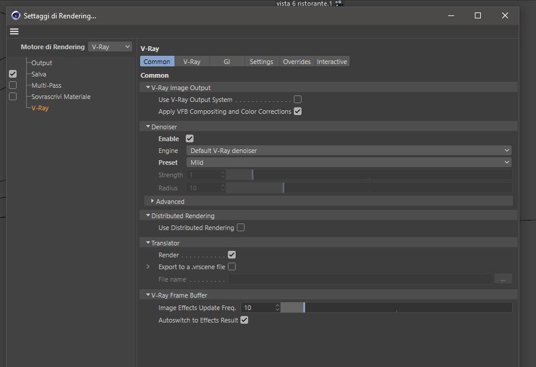Click the File name browse button

tap(503, 279)
